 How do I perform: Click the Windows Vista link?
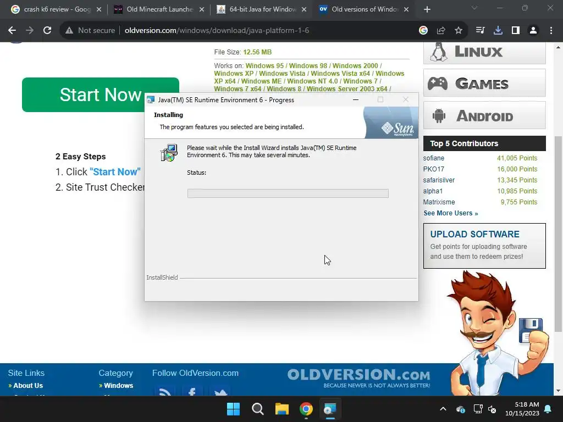[282, 73]
